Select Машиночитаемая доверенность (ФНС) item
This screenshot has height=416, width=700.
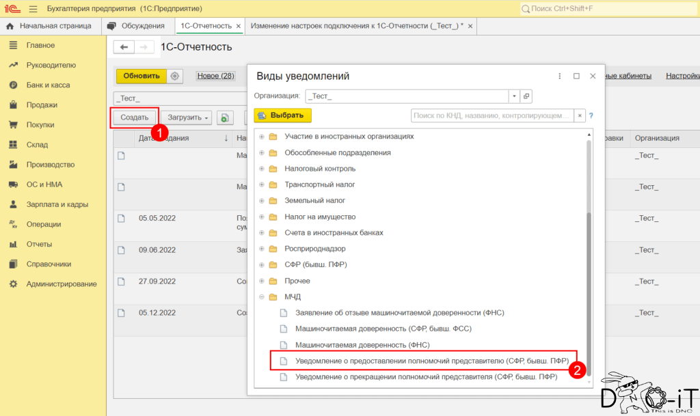coord(362,345)
